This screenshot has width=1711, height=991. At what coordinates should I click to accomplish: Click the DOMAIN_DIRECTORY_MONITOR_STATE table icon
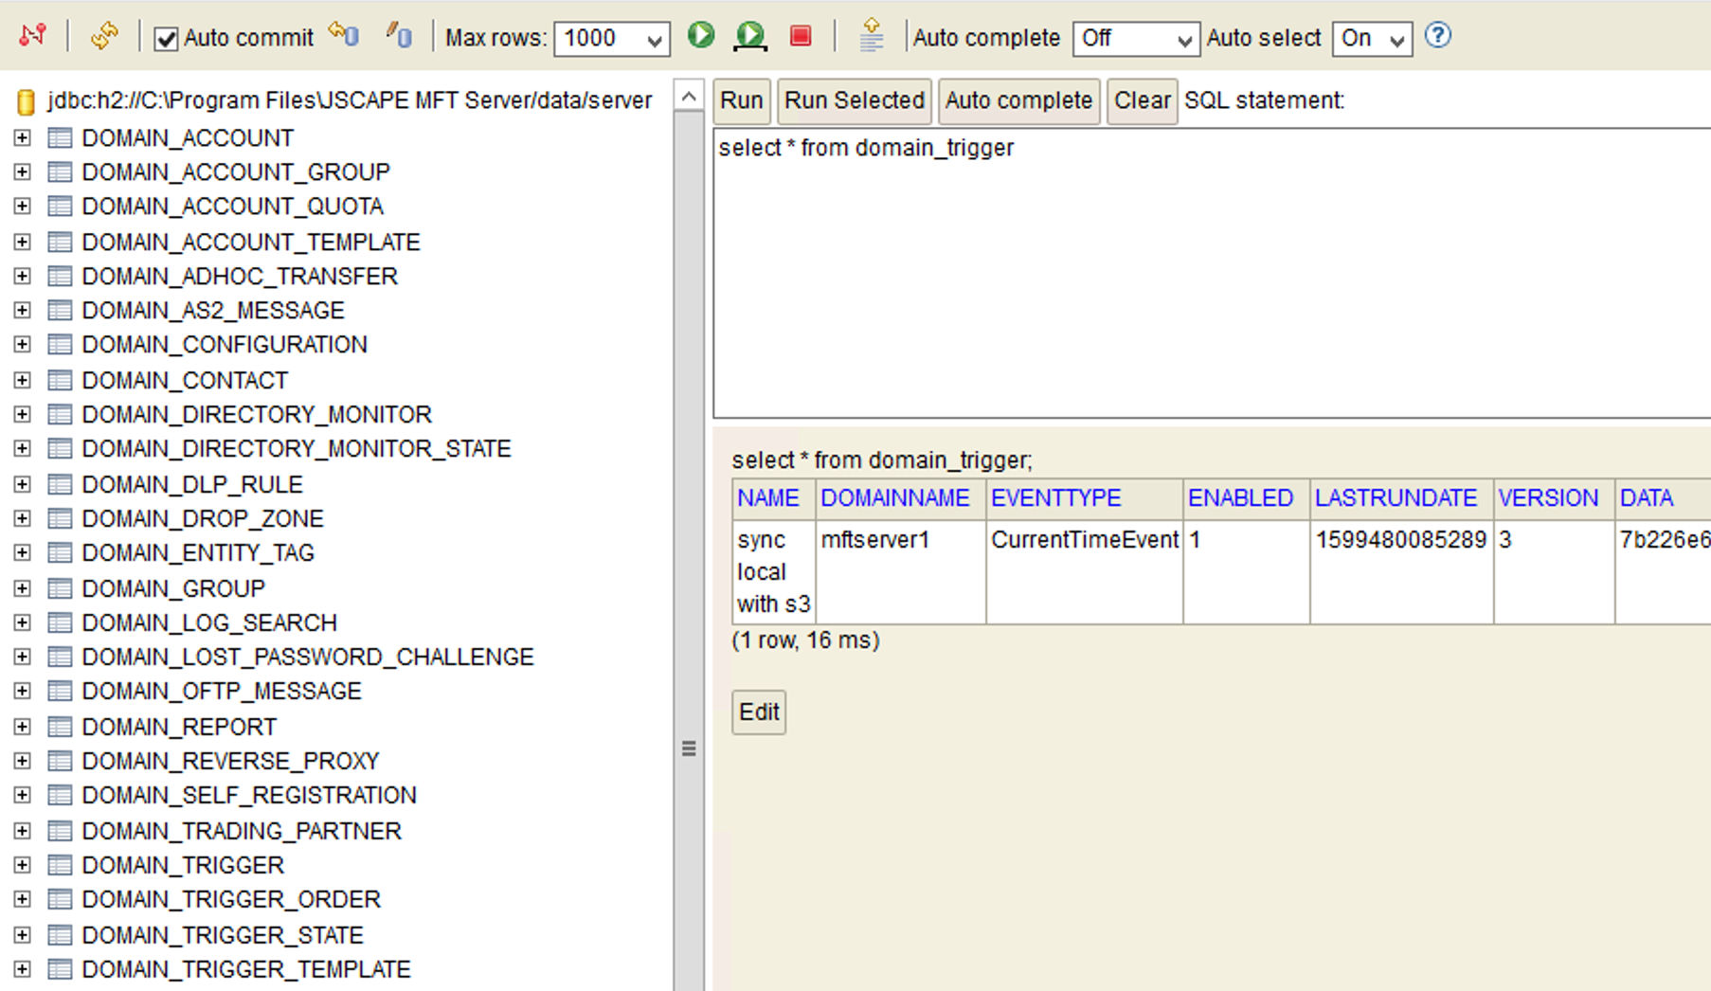coord(60,449)
